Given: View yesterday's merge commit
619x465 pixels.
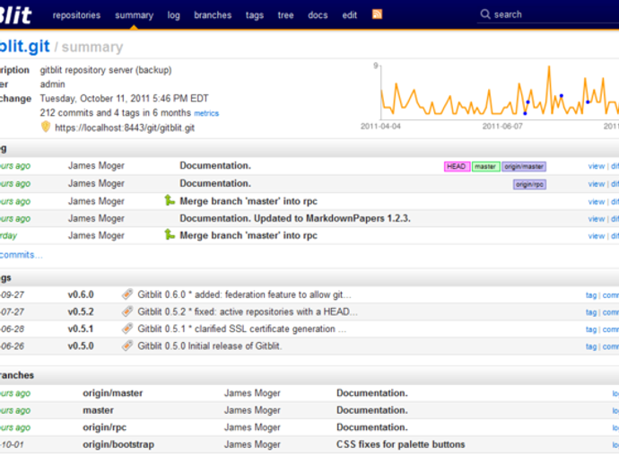Looking at the screenshot, I should (596, 236).
